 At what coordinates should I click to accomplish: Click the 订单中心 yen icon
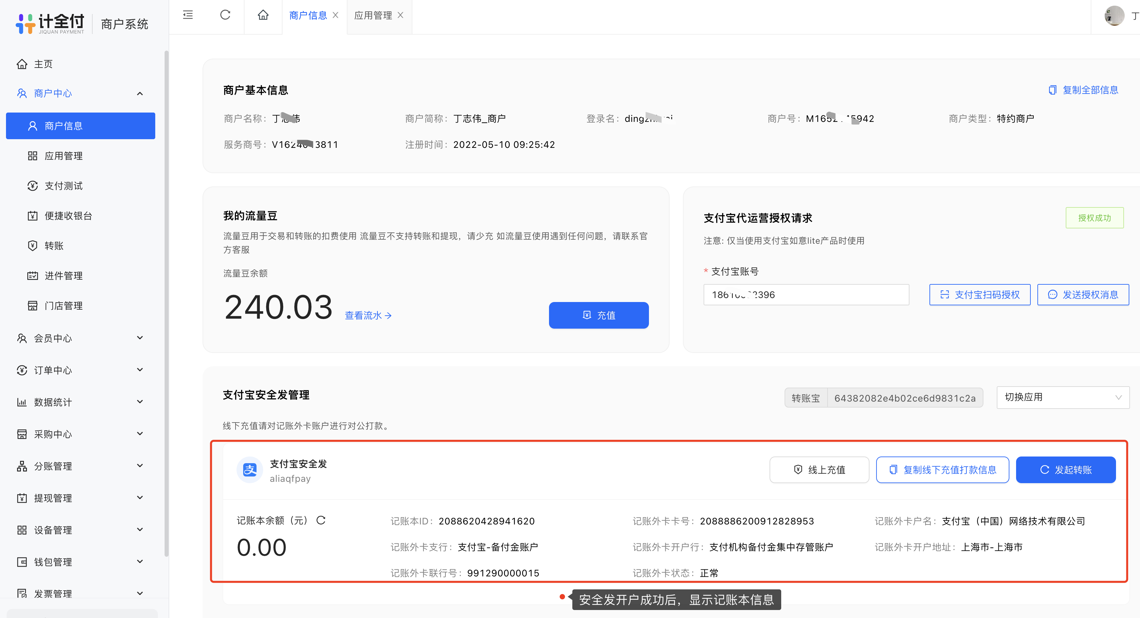22,370
